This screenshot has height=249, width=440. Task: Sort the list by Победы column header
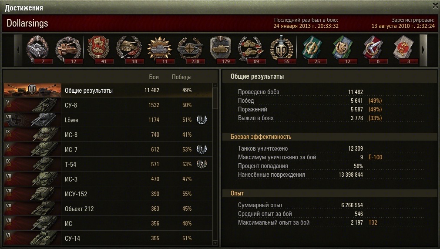tap(181, 77)
